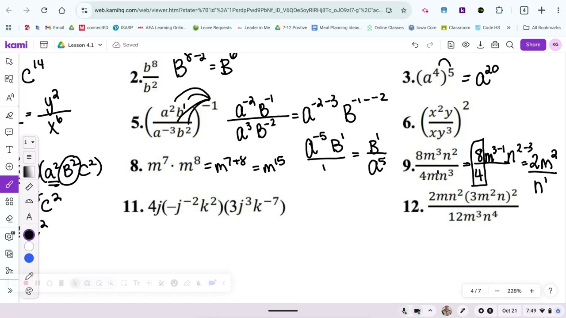The width and height of the screenshot is (566, 318).
Task: Open the AI question tool
Action: (9, 236)
